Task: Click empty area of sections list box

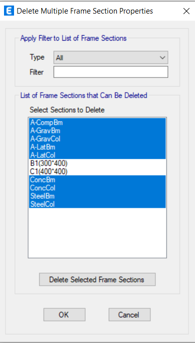Action: tap(97, 233)
